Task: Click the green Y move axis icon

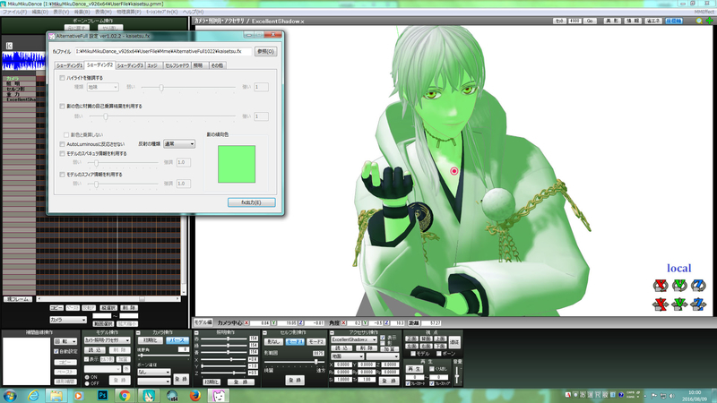Action: coord(679,304)
